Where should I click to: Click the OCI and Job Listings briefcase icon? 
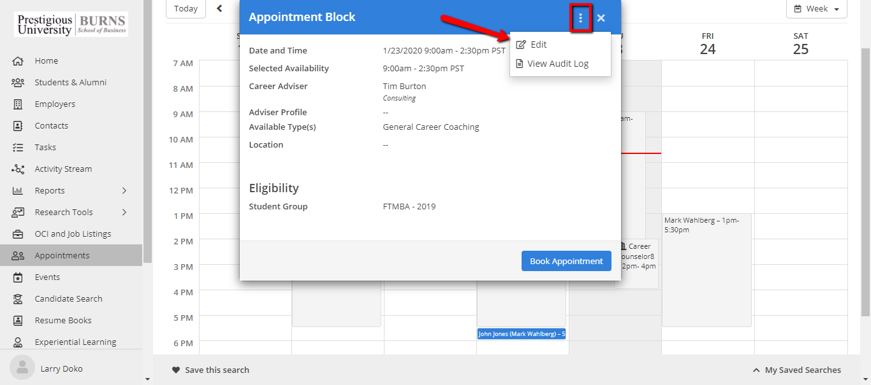coord(18,234)
